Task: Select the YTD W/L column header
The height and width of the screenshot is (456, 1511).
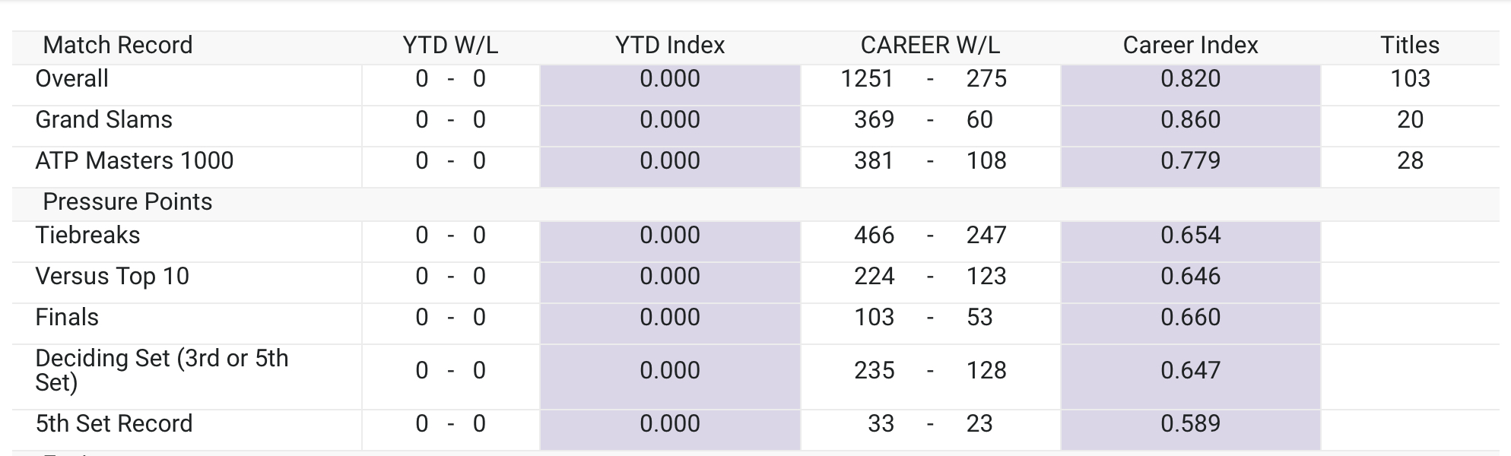Action: coord(450,46)
